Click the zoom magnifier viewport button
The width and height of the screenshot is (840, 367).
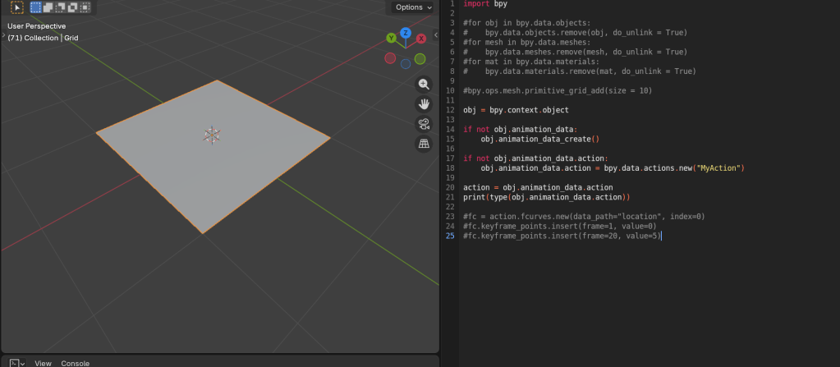(424, 85)
